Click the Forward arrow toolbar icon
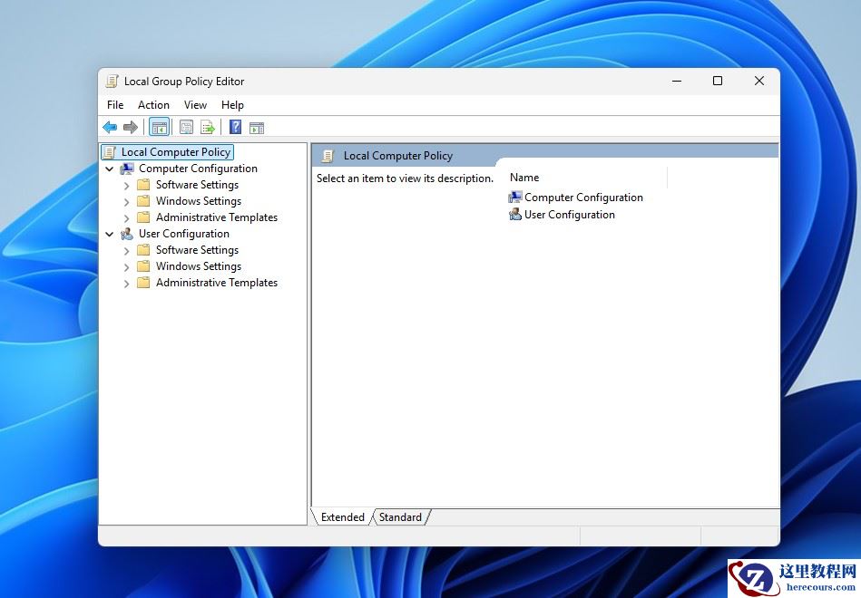The height and width of the screenshot is (598, 861). pos(131,128)
